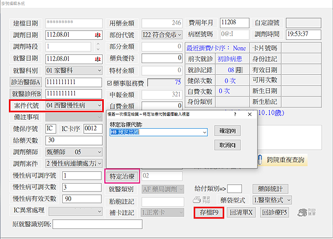Image resolution: width=333 pixels, height=239 pixels.
Task: Click the 確定 button in dialog
Action: click(x=227, y=131)
